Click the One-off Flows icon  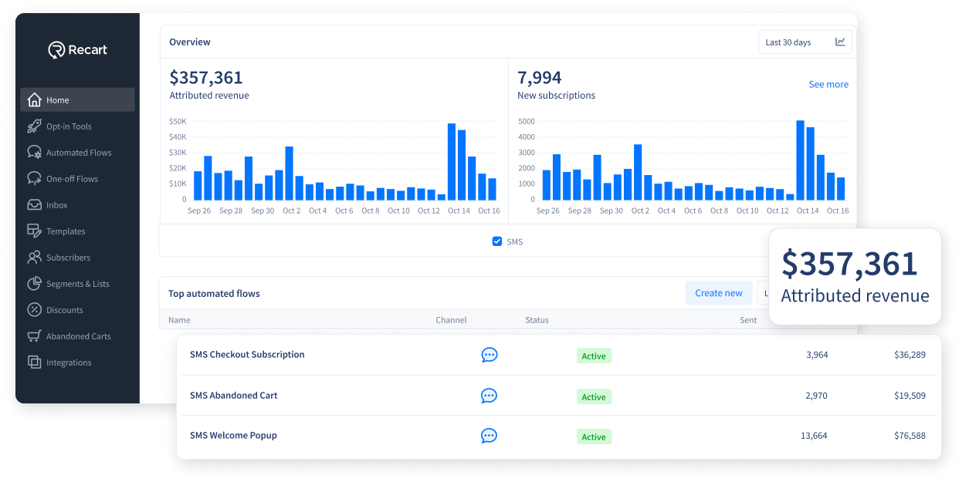(34, 178)
